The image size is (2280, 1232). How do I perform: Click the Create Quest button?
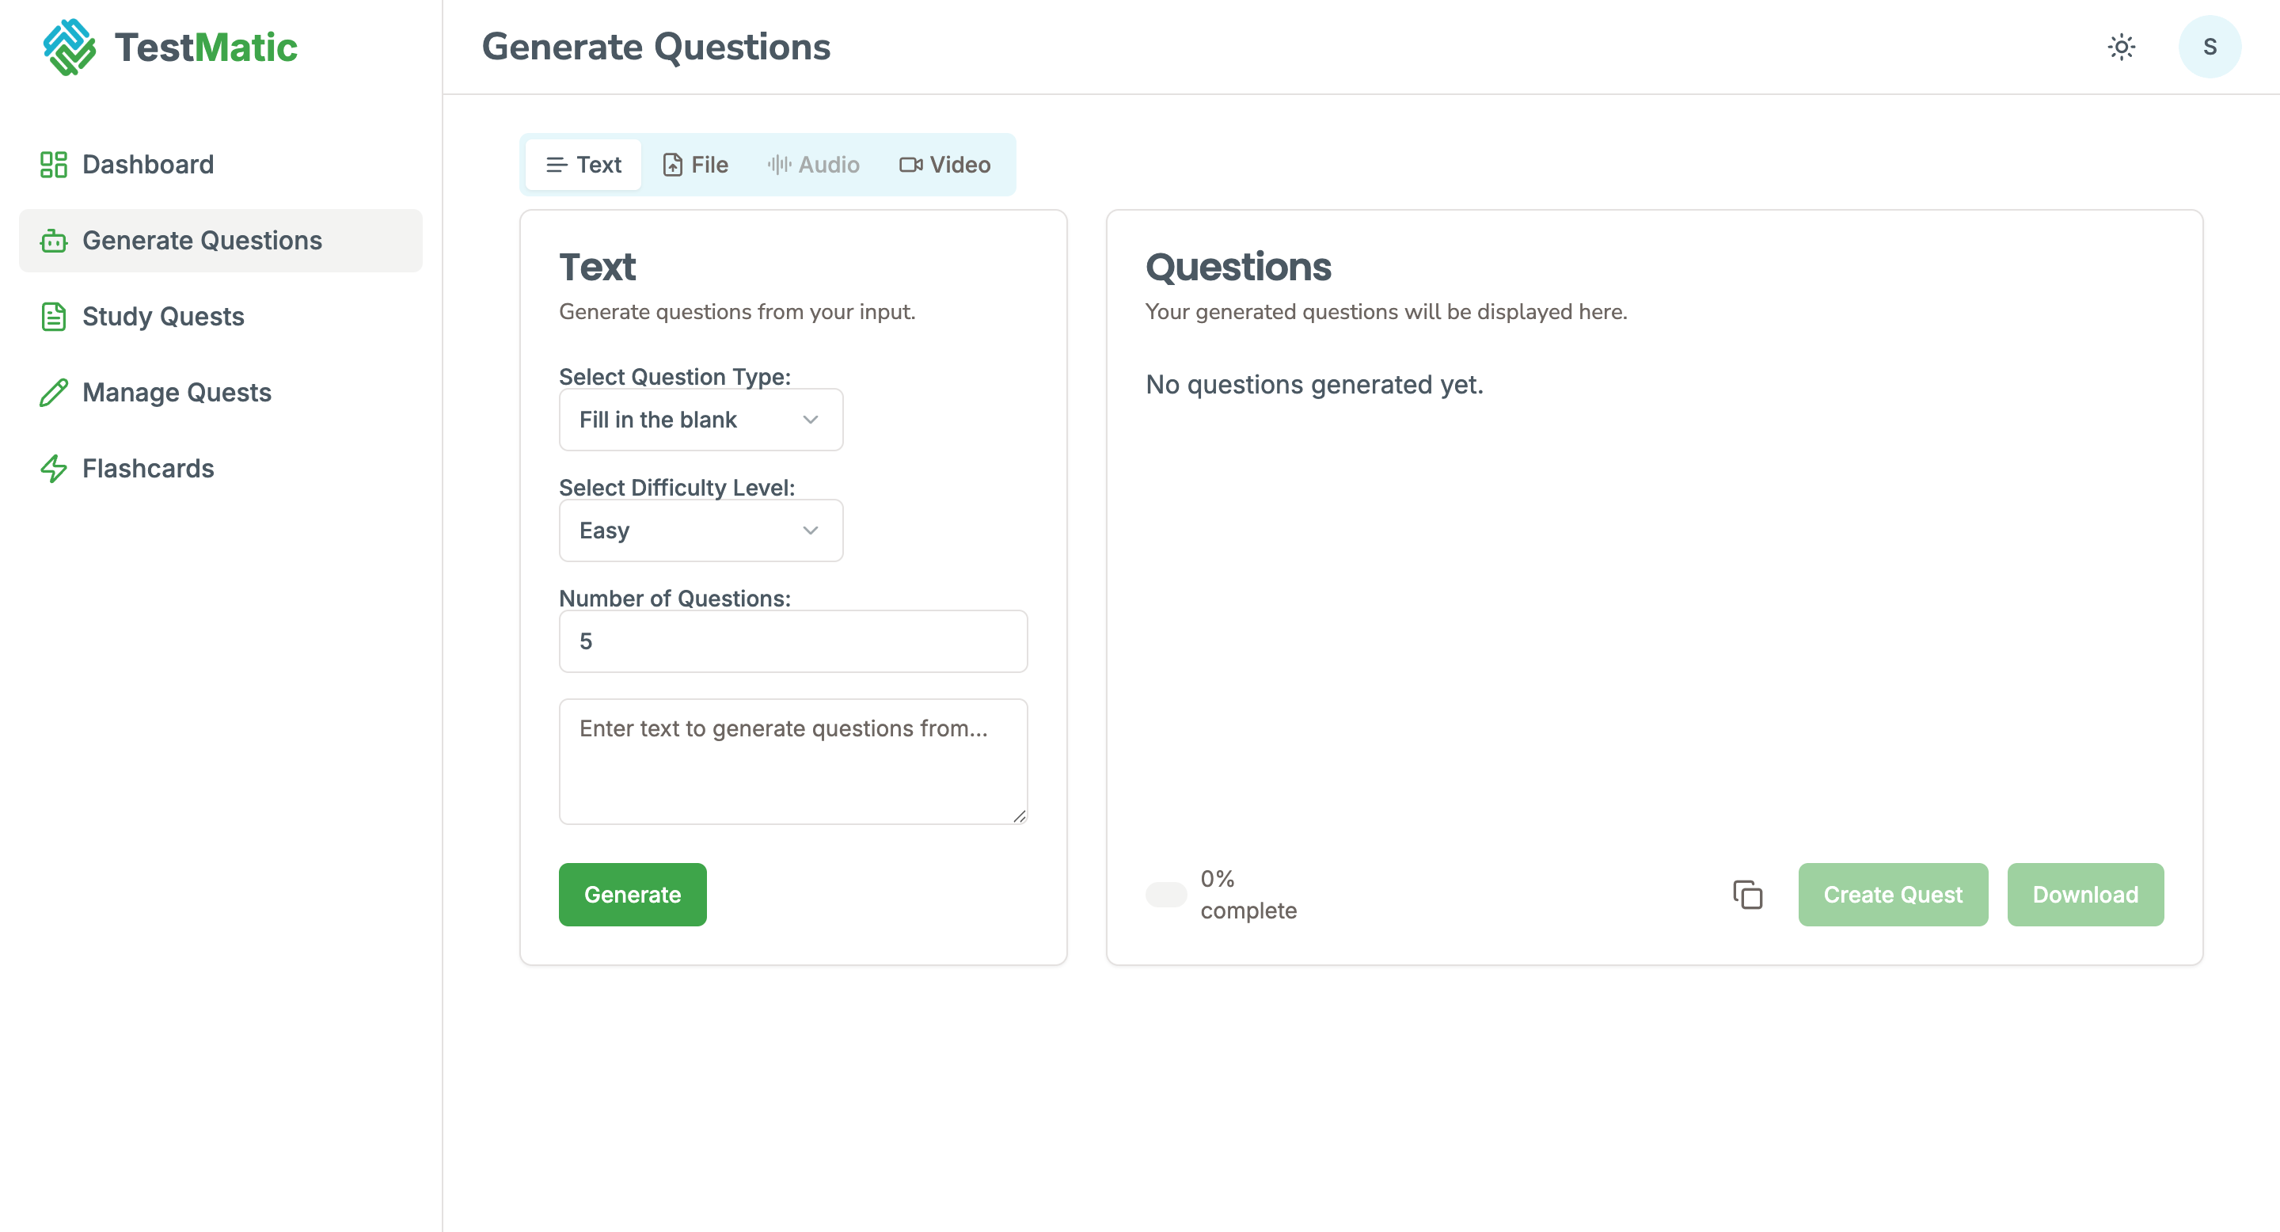coord(1892,895)
